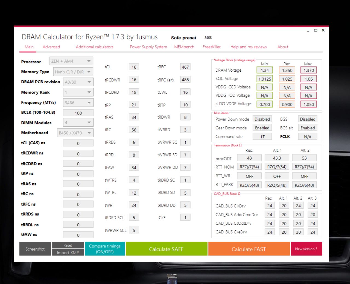The height and width of the screenshot is (284, 350).
Task: Click the tWRRD value 3
Action: (185, 130)
